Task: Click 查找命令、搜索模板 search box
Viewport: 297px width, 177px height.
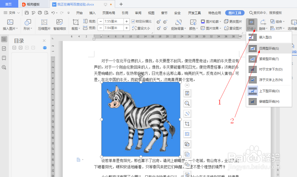Action: (265, 13)
